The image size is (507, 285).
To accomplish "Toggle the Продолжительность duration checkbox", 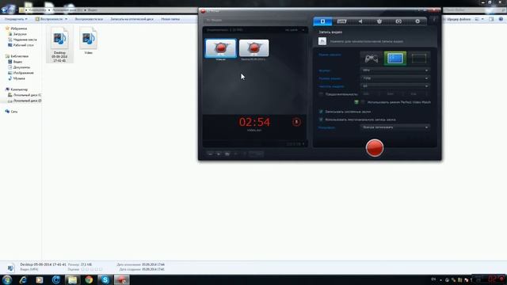I will point(321,94).
